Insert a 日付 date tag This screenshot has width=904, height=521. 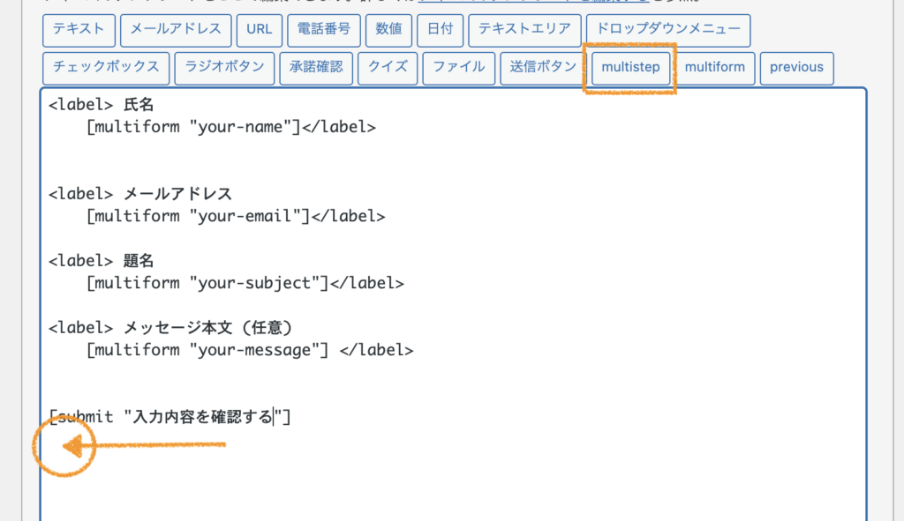point(441,30)
